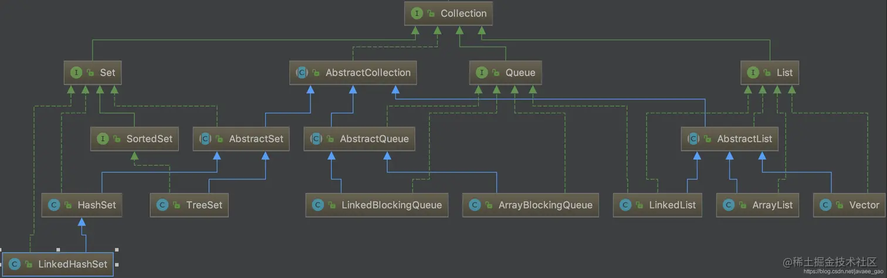Click the abstract class icon on AbstractCollection

[x=302, y=73]
